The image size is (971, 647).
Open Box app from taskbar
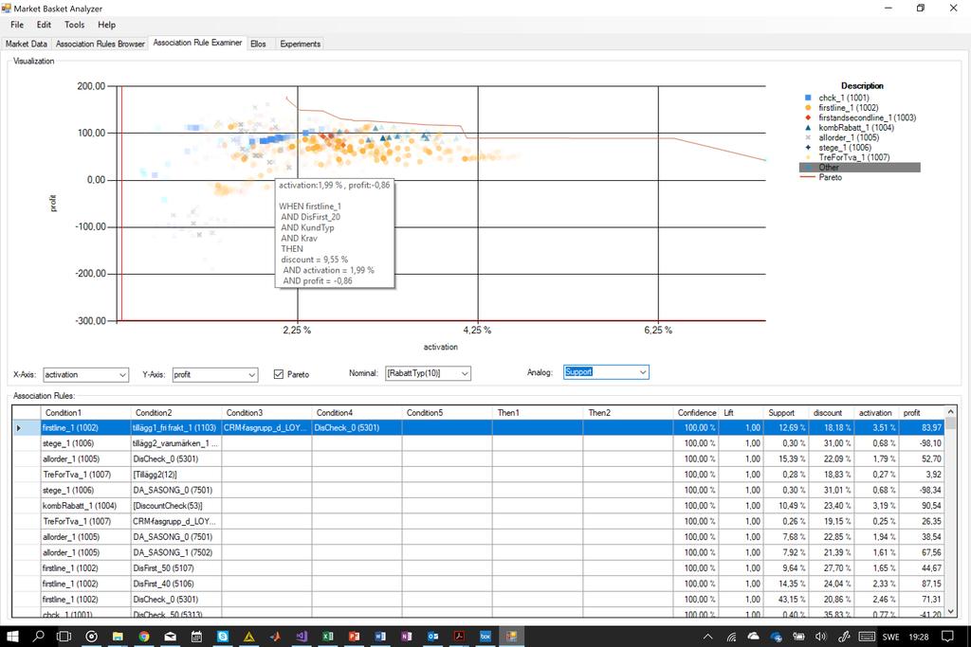pos(485,636)
